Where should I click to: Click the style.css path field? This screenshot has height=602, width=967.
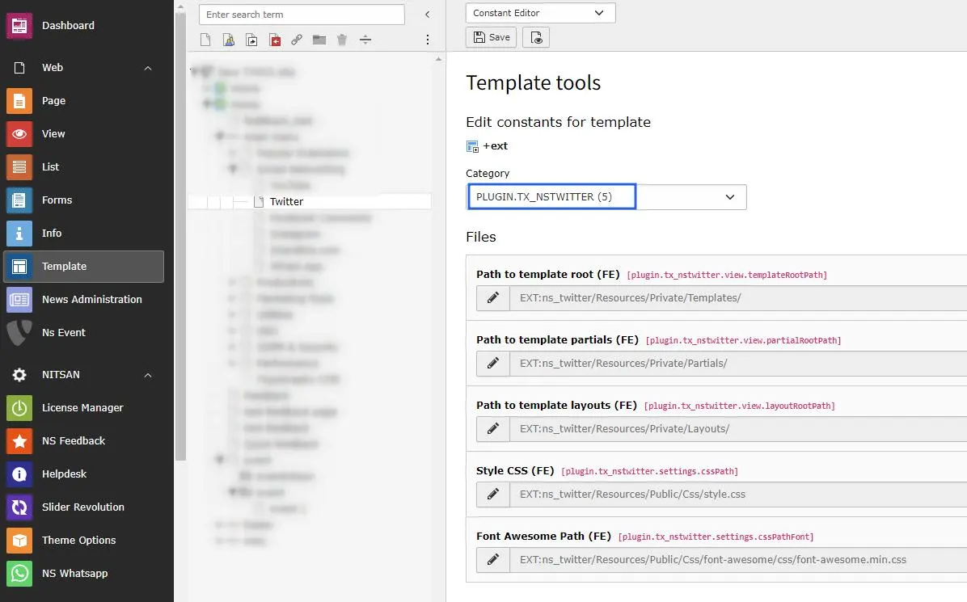[738, 495]
